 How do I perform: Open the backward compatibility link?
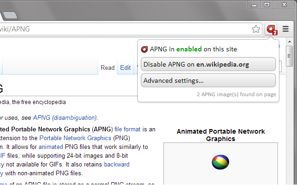(x=116, y=165)
